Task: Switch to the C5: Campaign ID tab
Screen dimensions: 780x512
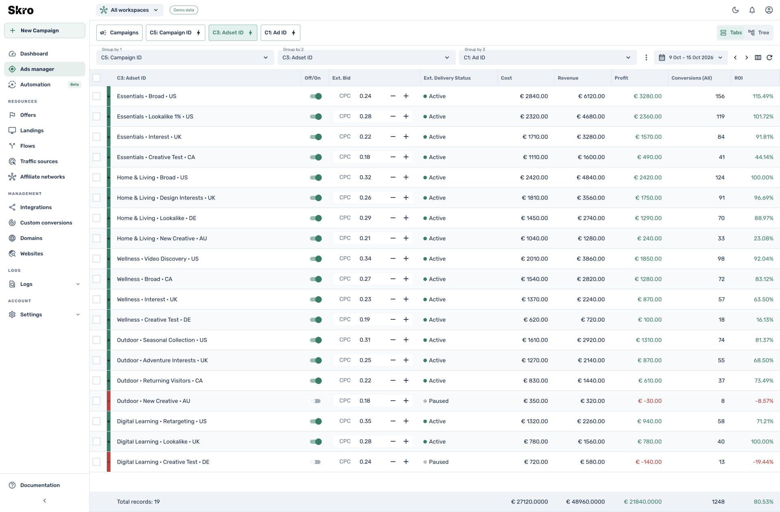Action: [x=175, y=33]
